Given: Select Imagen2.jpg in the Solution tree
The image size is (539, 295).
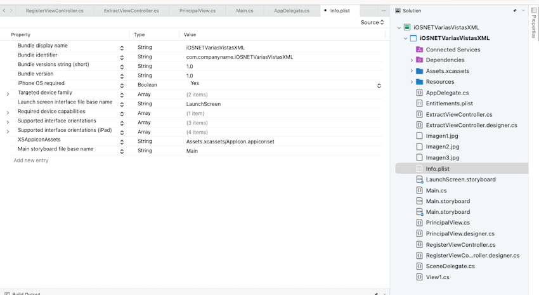Looking at the screenshot, I should click(443, 147).
